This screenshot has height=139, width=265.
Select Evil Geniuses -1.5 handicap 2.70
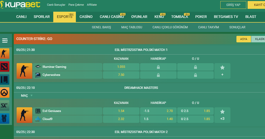click(x=158, y=111)
